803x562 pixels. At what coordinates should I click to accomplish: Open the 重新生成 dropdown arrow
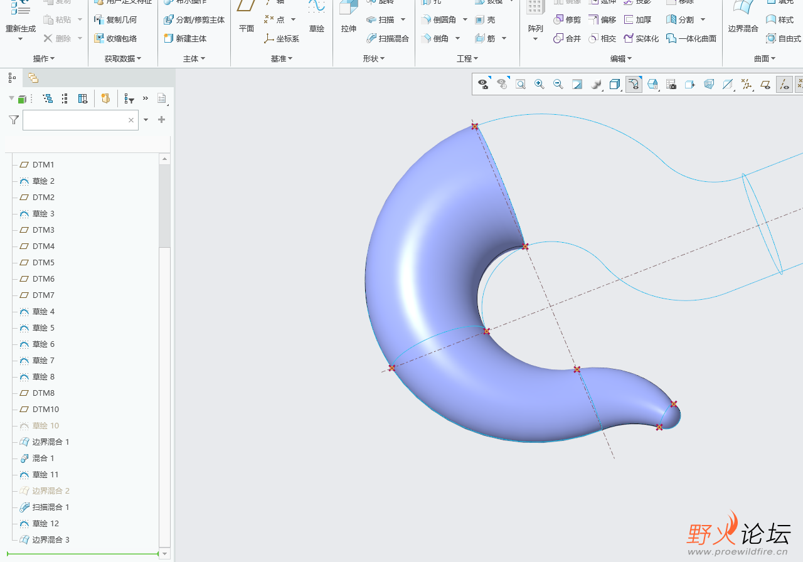20,39
